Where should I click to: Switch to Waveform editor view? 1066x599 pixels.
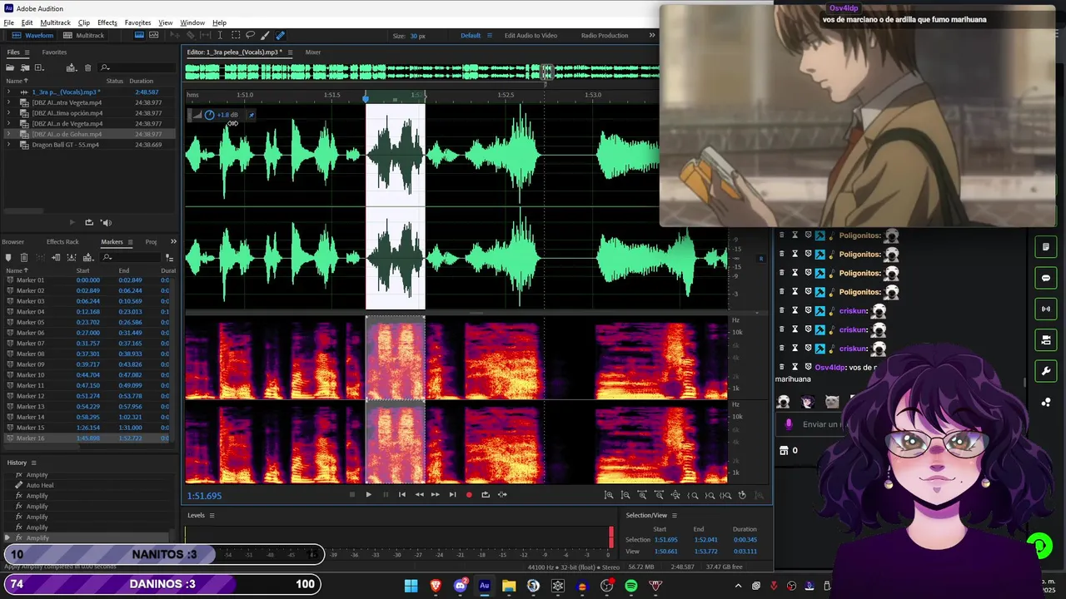coord(33,36)
